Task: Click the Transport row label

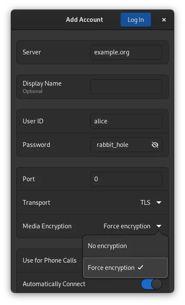Action: click(36, 203)
